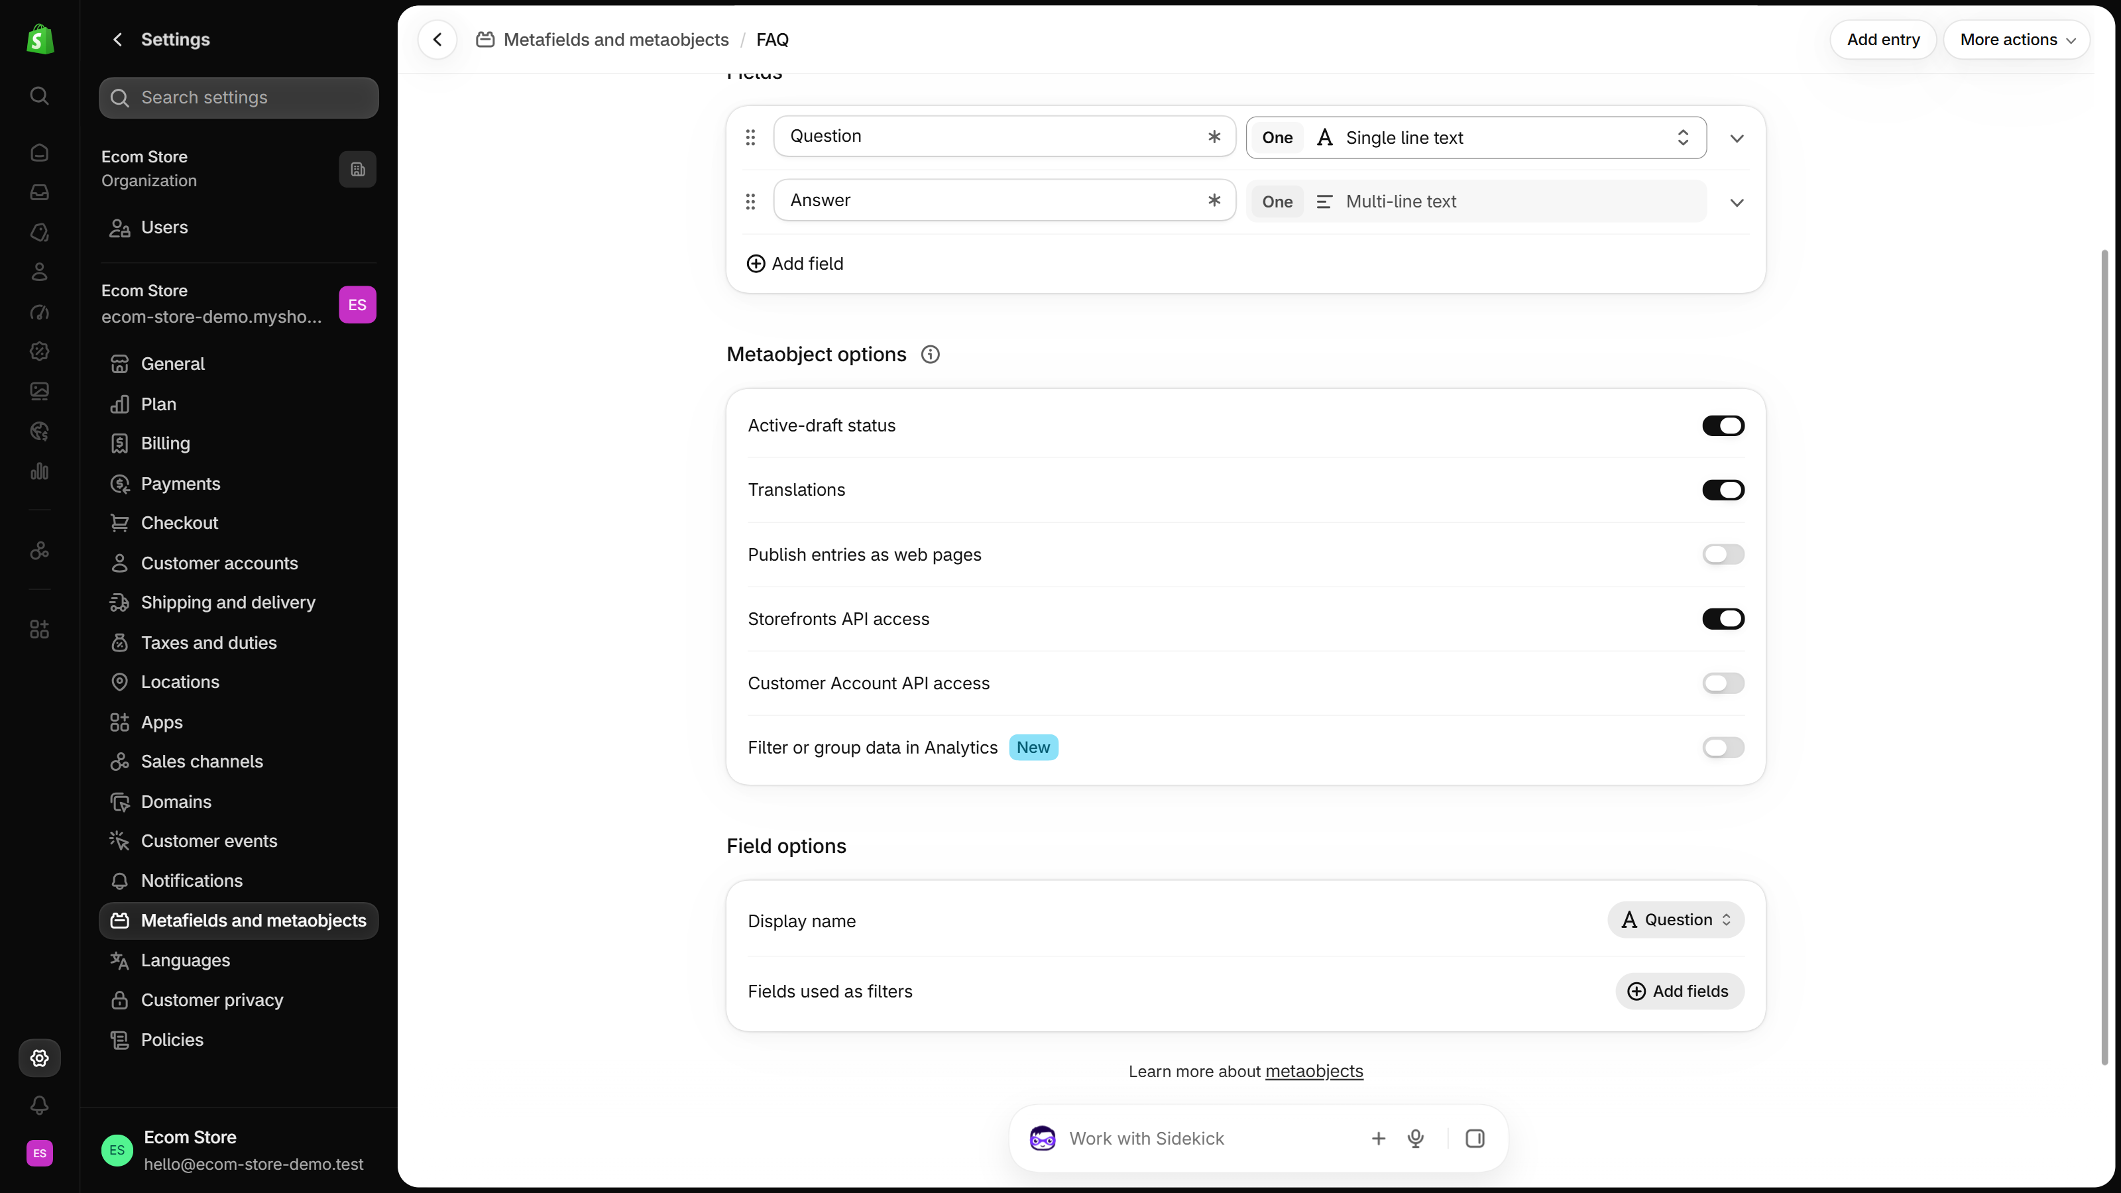Enable Customer Account API access switch
Image resolution: width=2121 pixels, height=1193 pixels.
coord(1723,683)
